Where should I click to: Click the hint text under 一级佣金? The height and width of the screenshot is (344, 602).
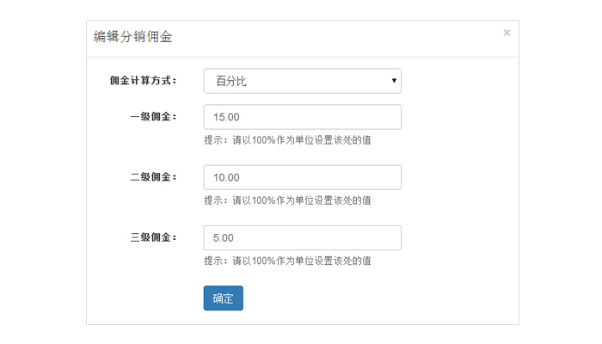tap(287, 140)
